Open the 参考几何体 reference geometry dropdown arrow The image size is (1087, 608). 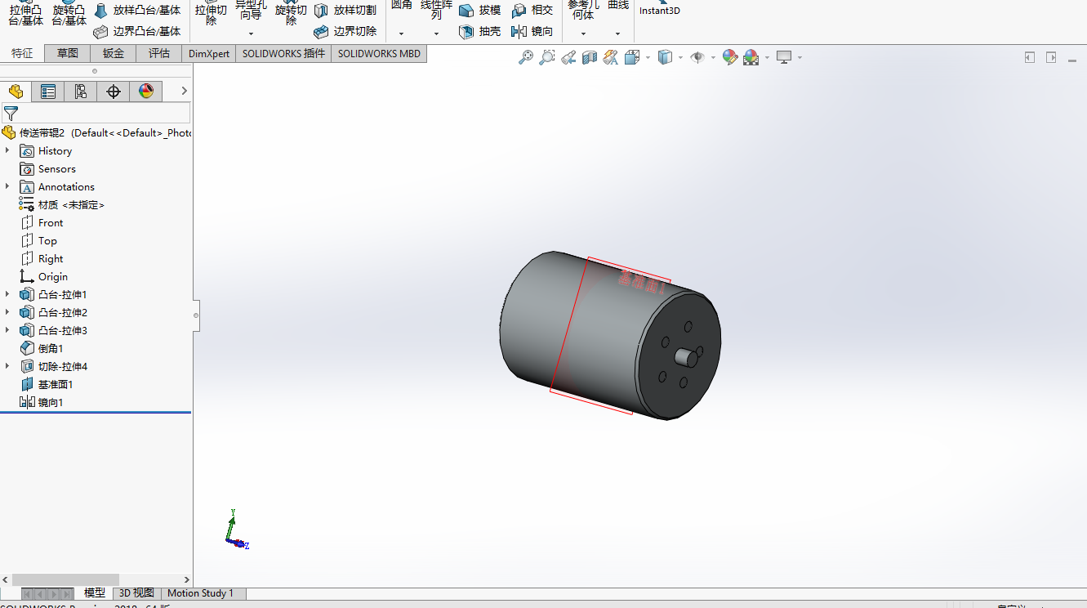point(583,34)
